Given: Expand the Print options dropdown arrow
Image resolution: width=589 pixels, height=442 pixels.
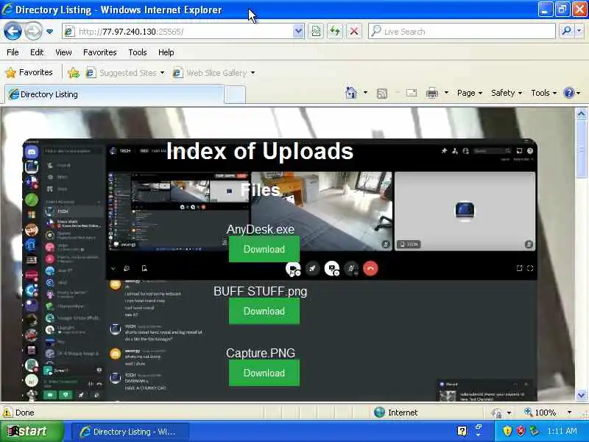Looking at the screenshot, I should pos(446,93).
